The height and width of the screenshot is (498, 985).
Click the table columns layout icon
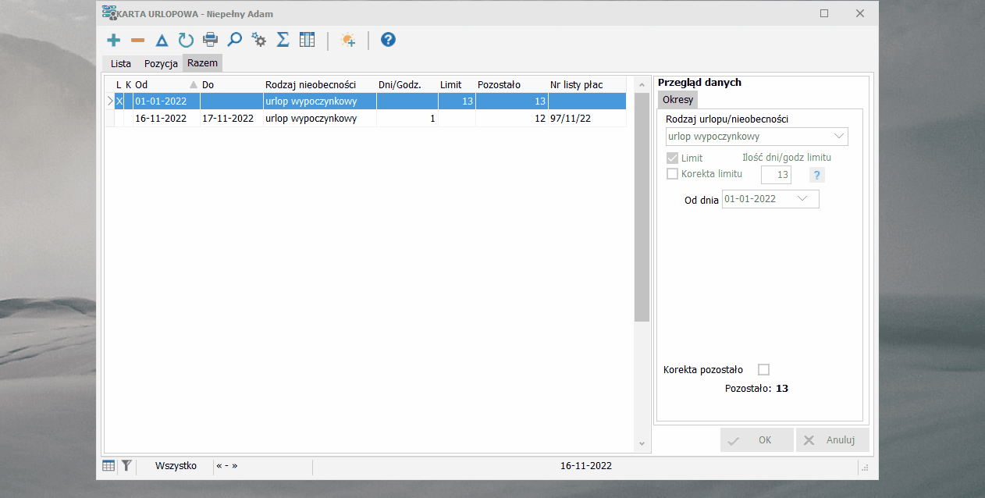pyautogui.click(x=307, y=40)
